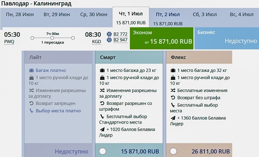Screen dimensions: 259x157
Task: Click the Выбор места платно link
Action: pyautogui.click(x=58, y=111)
